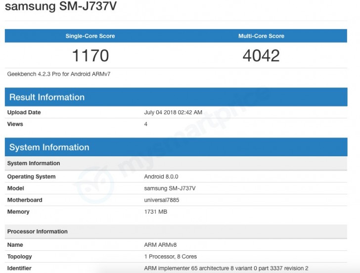Select the Memory label
360x273 pixels.
pyautogui.click(x=18, y=212)
